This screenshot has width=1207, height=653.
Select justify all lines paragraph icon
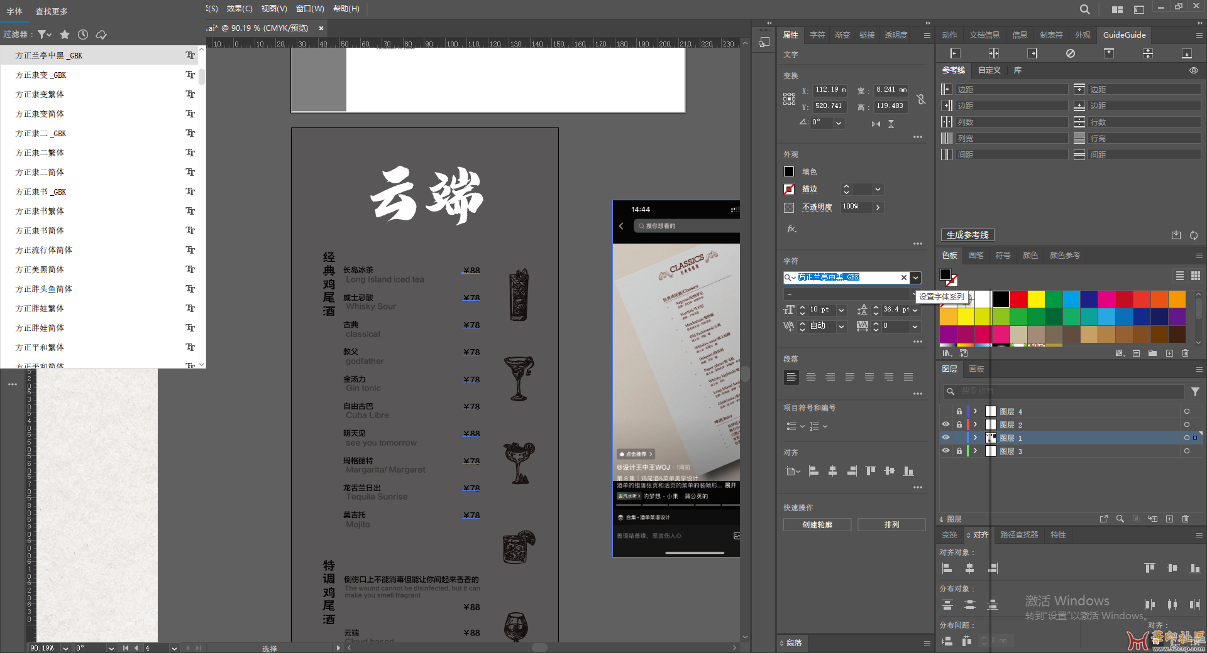pyautogui.click(x=908, y=377)
